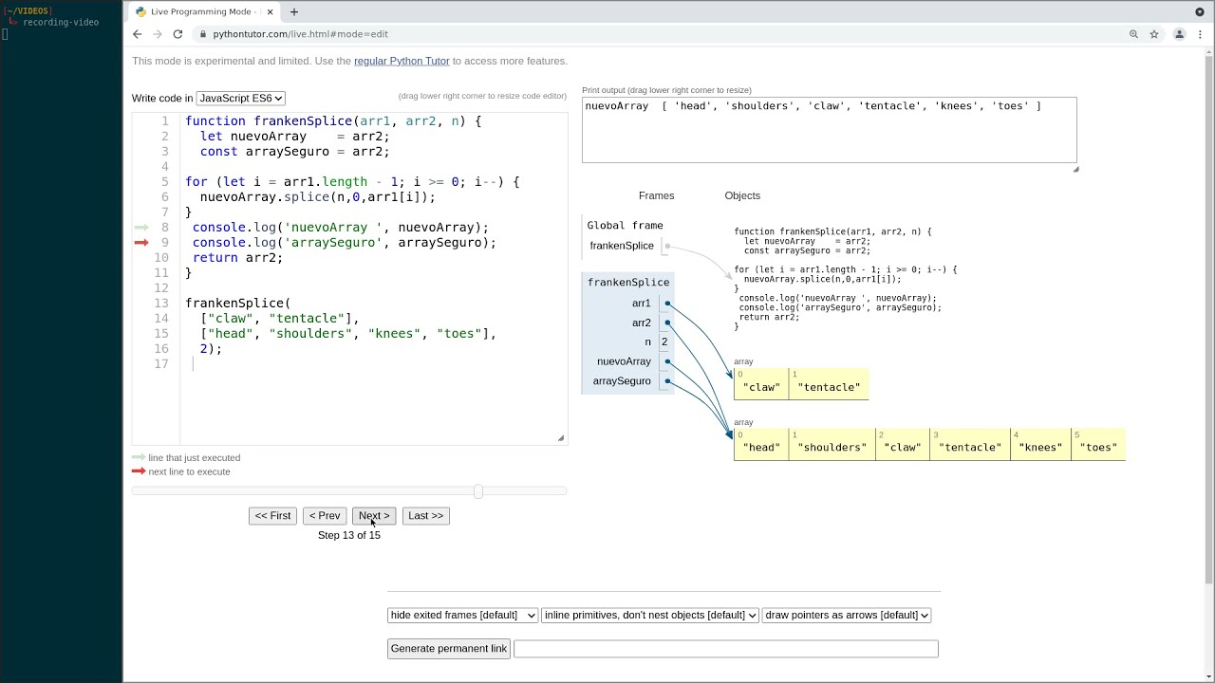Click the arr1 variable in frankenSplice frame
Screen dimensions: 1215x683
pos(642,304)
